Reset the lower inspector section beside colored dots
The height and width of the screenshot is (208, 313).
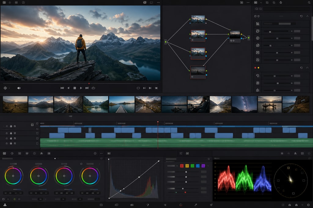click(x=301, y=68)
